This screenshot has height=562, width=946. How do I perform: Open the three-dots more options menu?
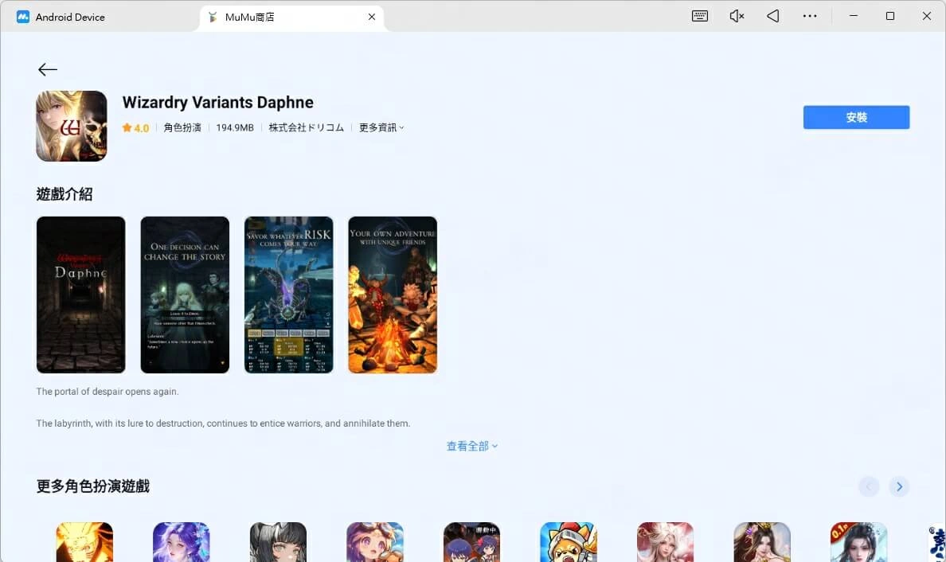pyautogui.click(x=810, y=16)
